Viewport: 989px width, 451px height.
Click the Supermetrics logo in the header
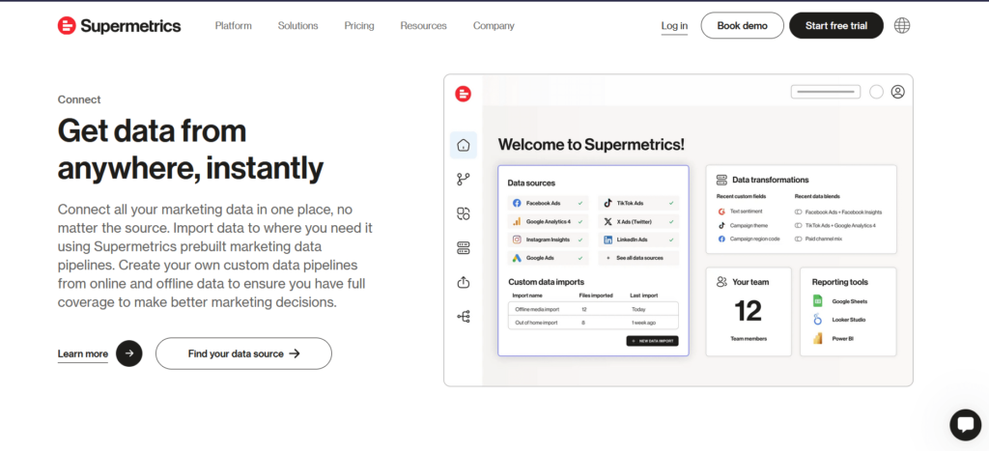(119, 26)
